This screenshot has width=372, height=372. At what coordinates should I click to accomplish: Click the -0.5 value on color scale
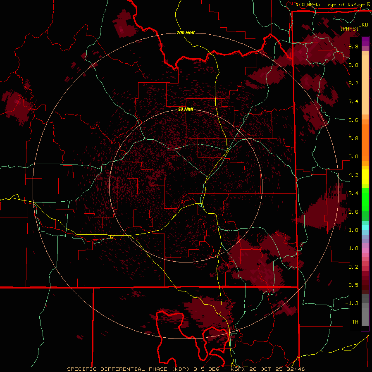click(352, 285)
